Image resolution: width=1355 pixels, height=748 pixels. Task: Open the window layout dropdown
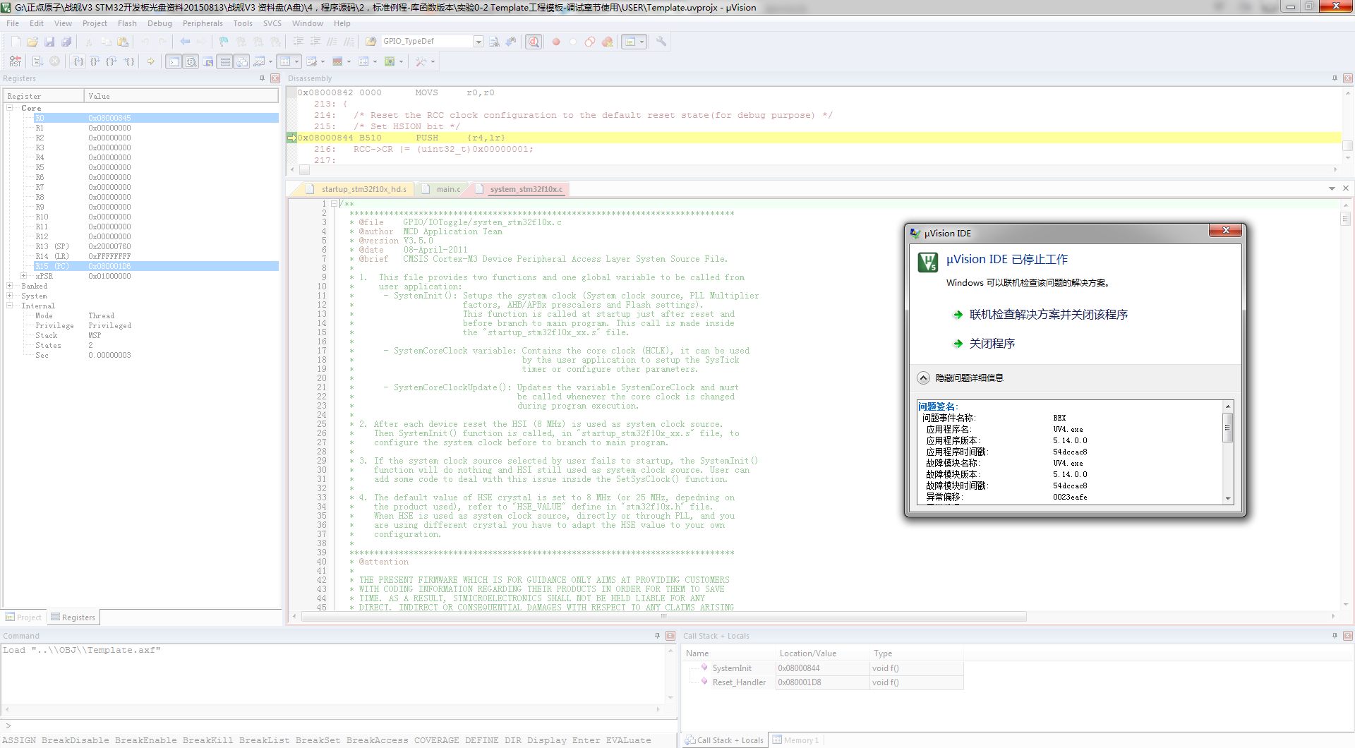642,42
